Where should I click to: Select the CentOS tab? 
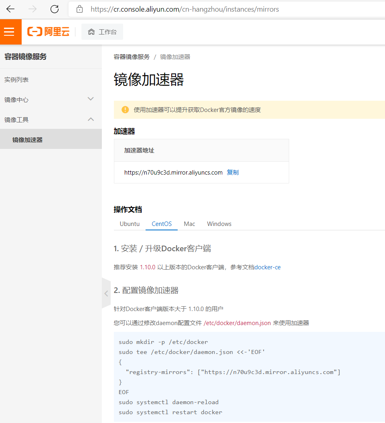click(162, 224)
